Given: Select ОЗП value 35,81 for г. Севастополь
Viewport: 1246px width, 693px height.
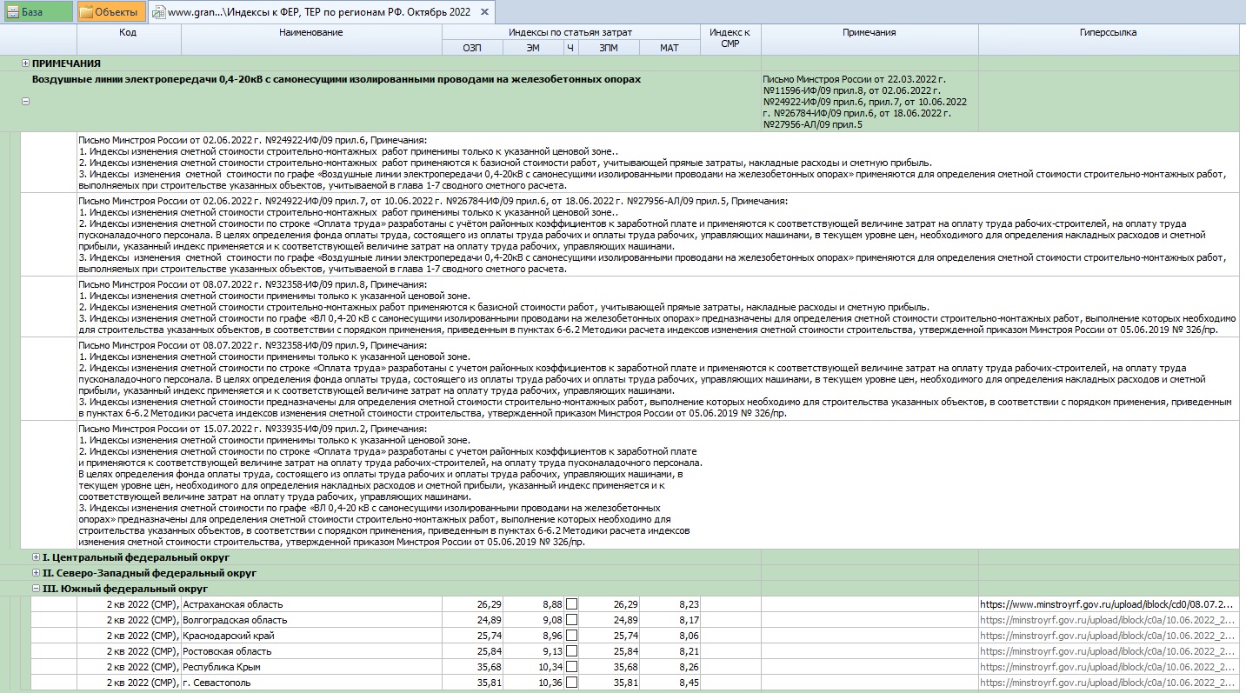Looking at the screenshot, I should (472, 683).
